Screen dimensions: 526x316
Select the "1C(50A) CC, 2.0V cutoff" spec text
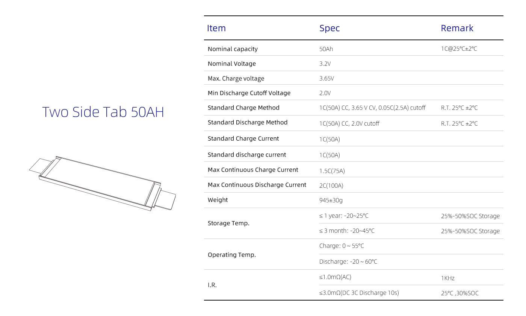[349, 123]
